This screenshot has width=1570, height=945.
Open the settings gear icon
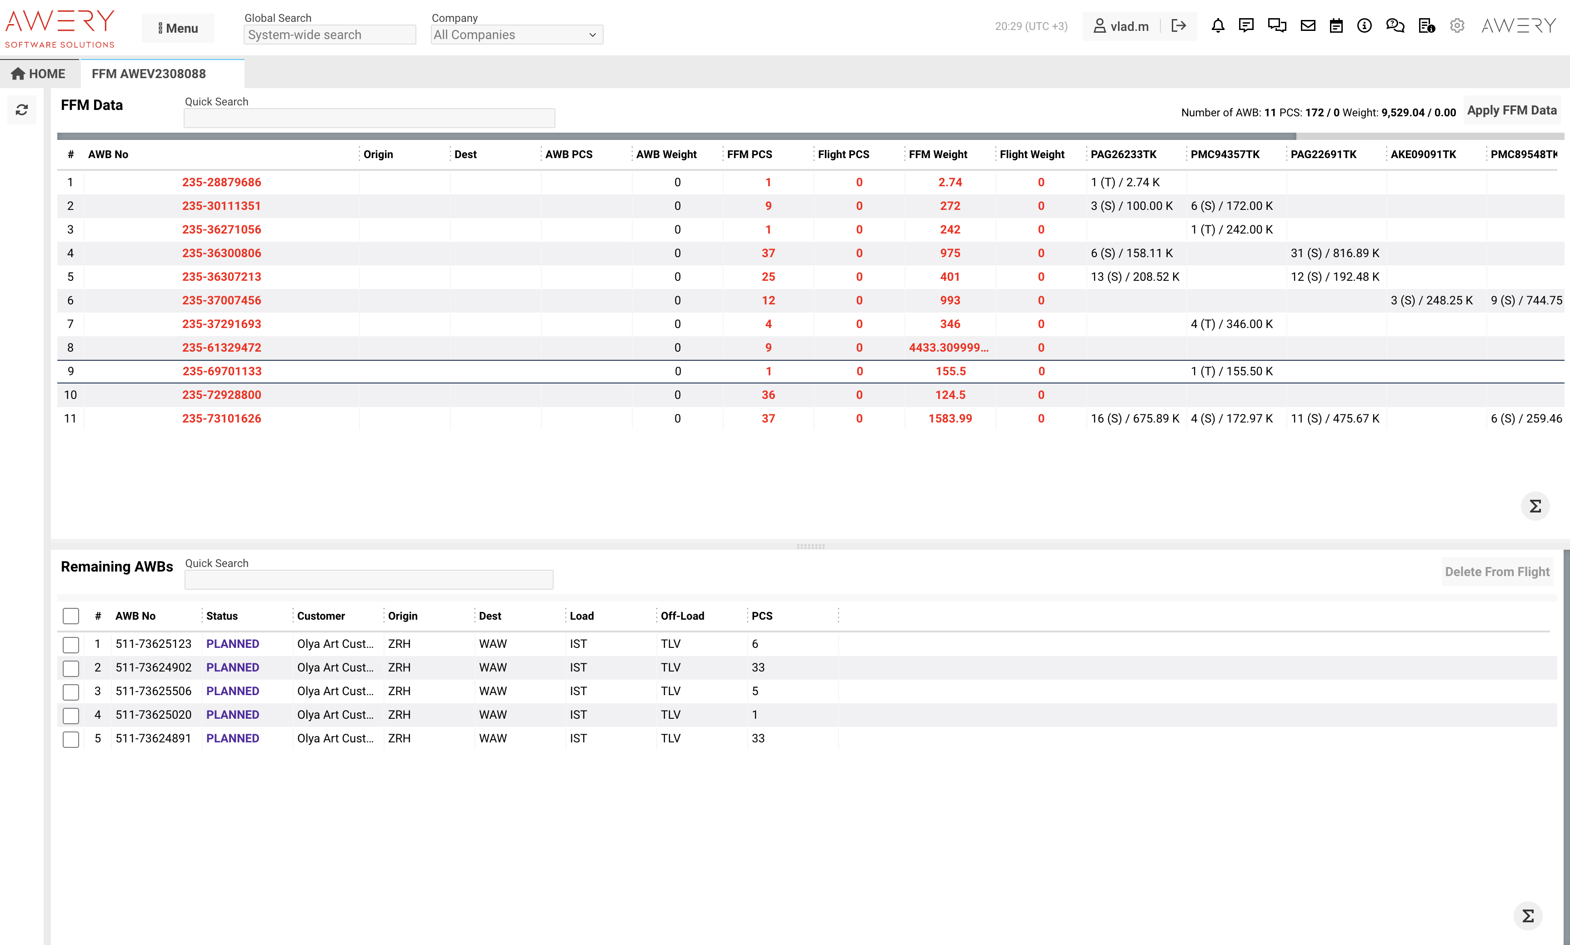coord(1457,26)
